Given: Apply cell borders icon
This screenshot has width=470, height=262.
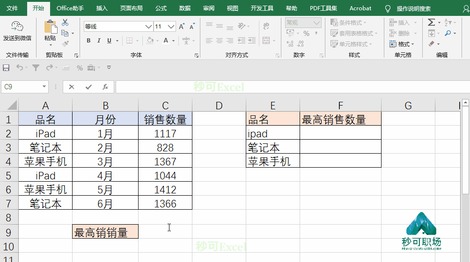Looking at the screenshot, I should tap(129, 41).
